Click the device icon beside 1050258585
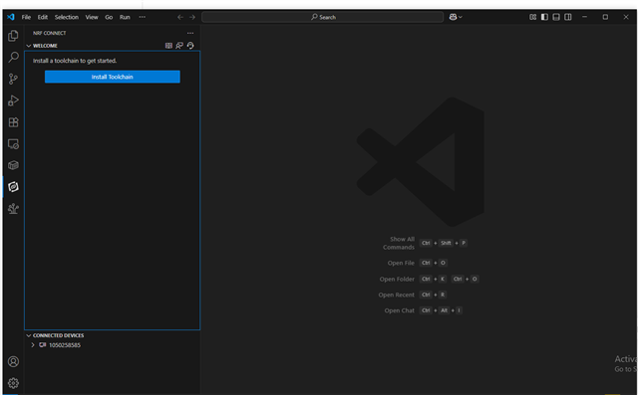 coord(42,345)
